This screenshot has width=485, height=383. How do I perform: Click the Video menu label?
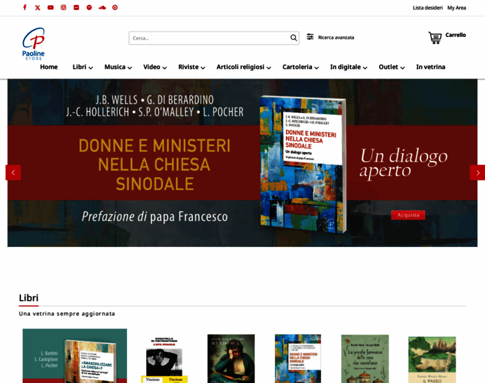point(152,67)
